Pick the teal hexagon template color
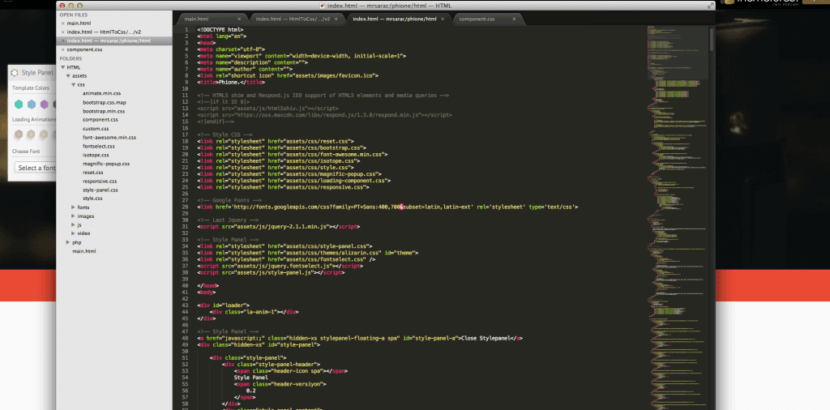This screenshot has height=410, width=830. (x=19, y=105)
